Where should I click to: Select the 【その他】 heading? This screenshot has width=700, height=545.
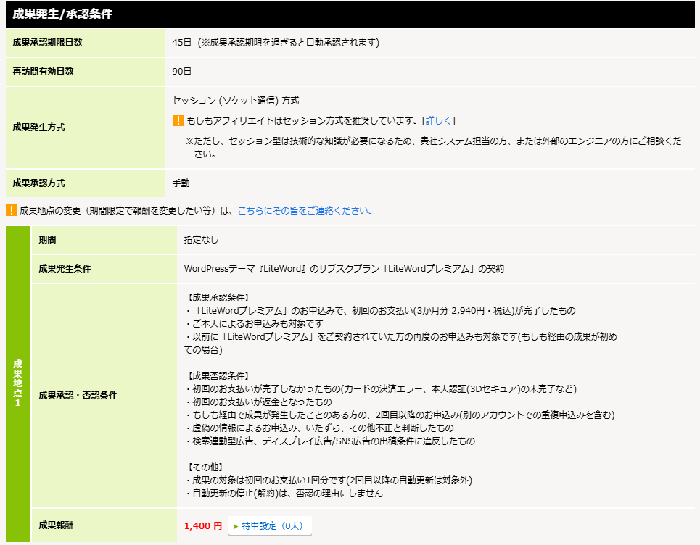(205, 467)
